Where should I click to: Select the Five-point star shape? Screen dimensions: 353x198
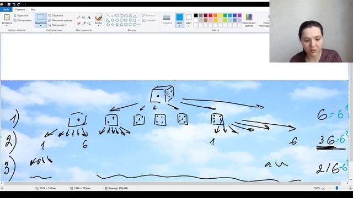coord(117,24)
